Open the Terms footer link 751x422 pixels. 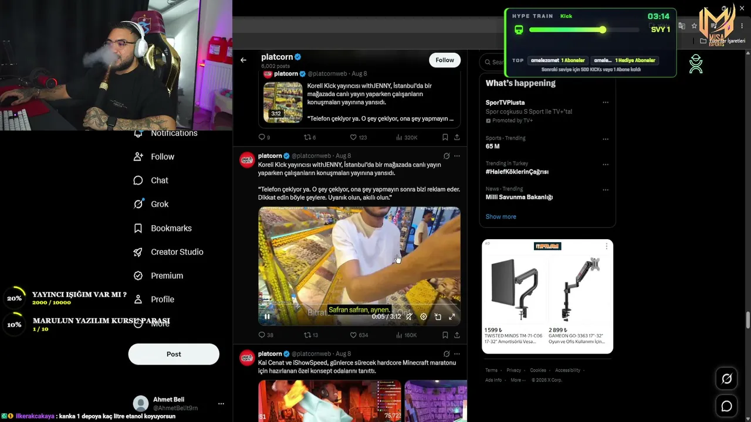pos(491,370)
